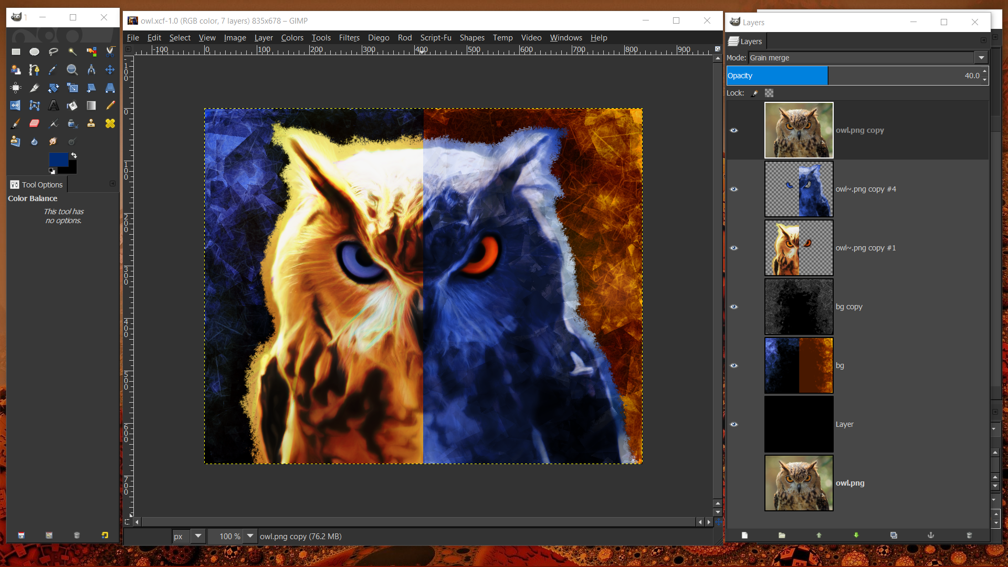
Task: Hide the bg layer
Action: point(734,365)
